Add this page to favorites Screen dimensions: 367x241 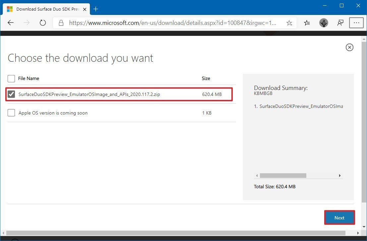click(x=289, y=23)
